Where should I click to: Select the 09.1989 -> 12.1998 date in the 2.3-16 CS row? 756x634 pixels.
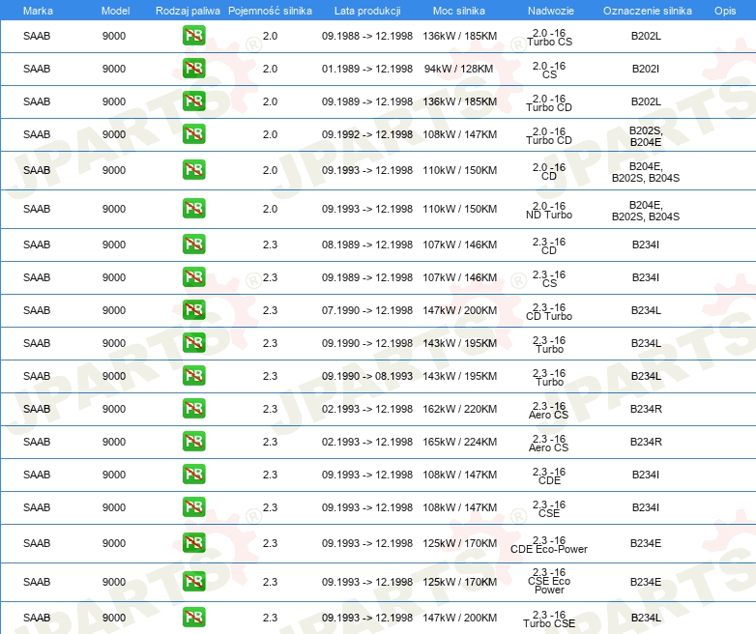pyautogui.click(x=367, y=277)
